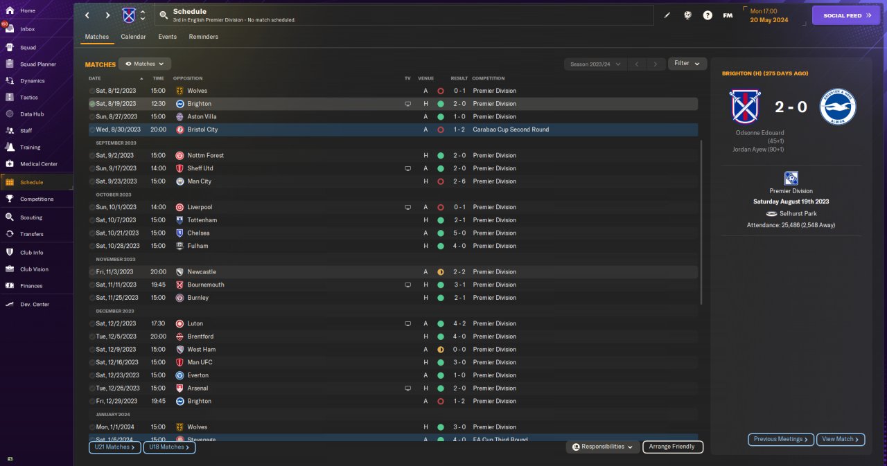
Task: Go back with the left arrow
Action: 87,15
